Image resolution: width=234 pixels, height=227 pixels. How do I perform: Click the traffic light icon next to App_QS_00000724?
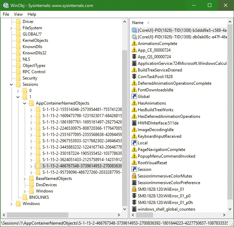pos(134,57)
